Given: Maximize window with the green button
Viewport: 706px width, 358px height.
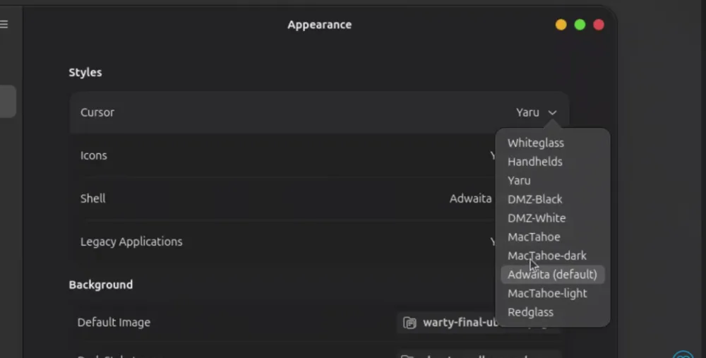Looking at the screenshot, I should coord(580,25).
